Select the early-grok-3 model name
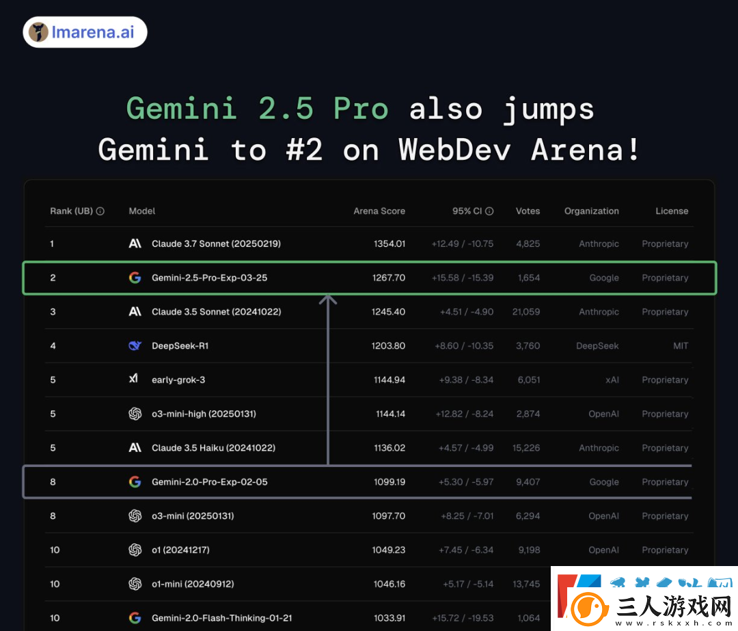The height and width of the screenshot is (631, 738). pos(178,380)
